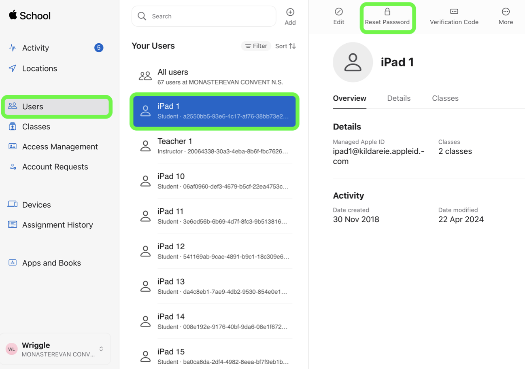The width and height of the screenshot is (525, 369).
Task: Click the Teacher 1 person icon
Action: coord(145,146)
